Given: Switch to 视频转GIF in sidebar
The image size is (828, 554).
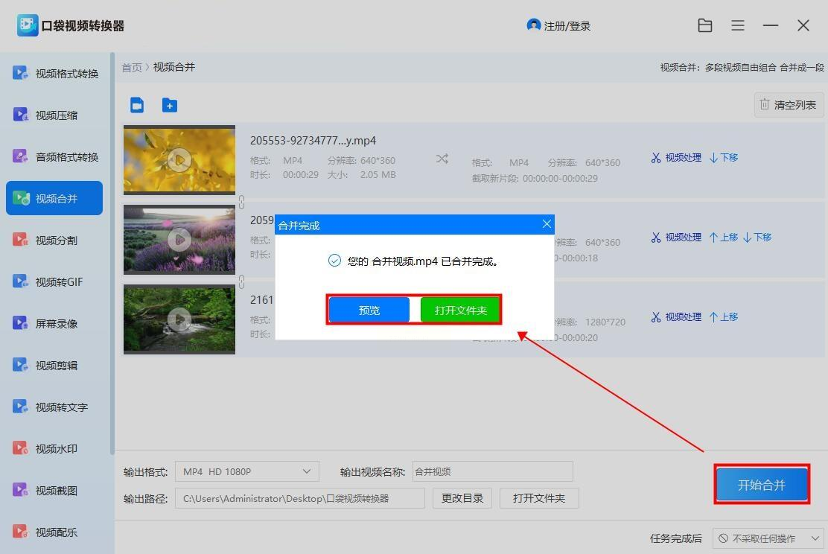Looking at the screenshot, I should coord(55,282).
